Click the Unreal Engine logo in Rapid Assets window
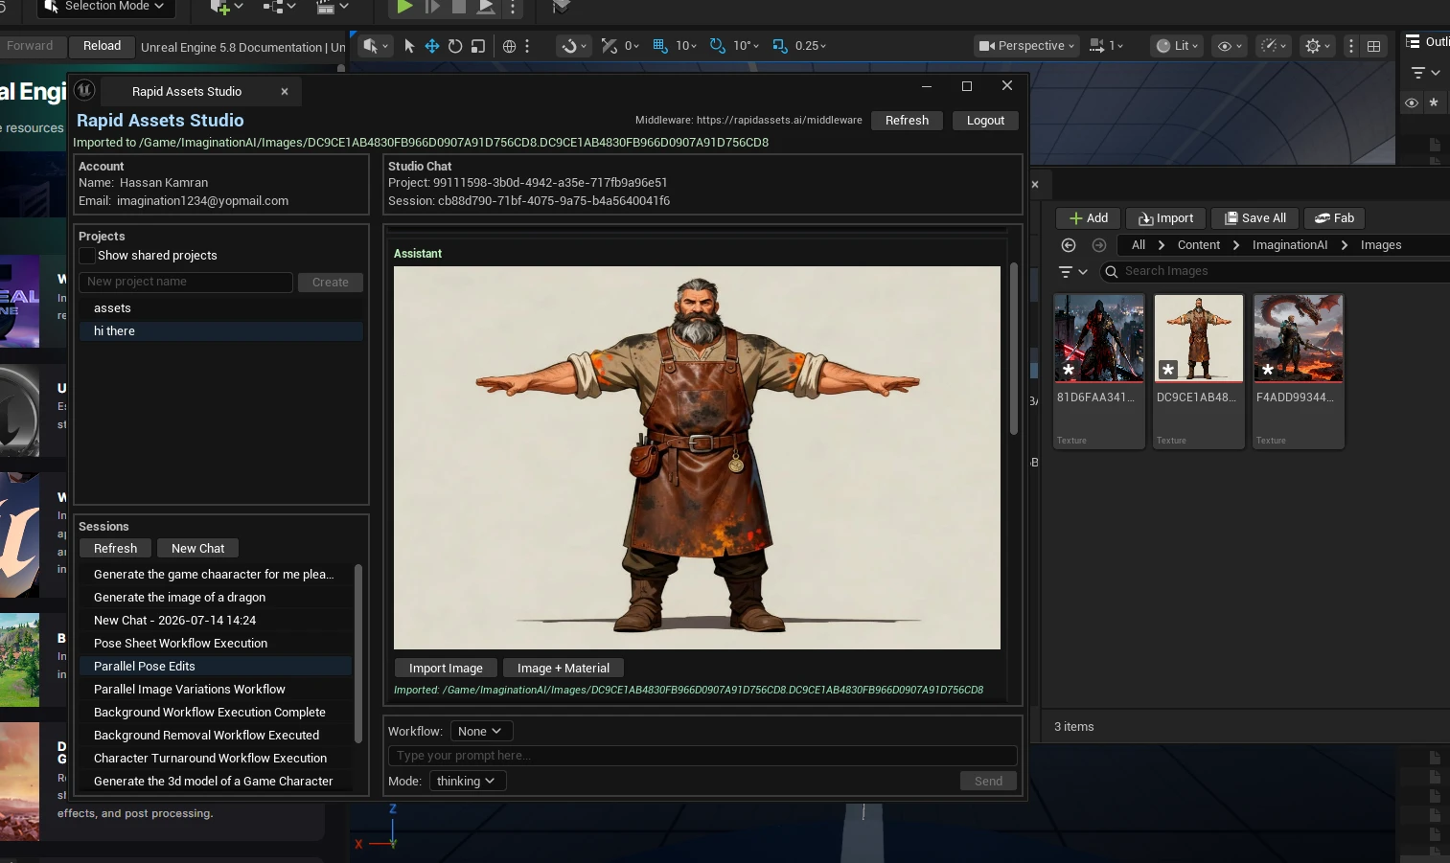This screenshot has height=863, width=1450. pyautogui.click(x=84, y=90)
